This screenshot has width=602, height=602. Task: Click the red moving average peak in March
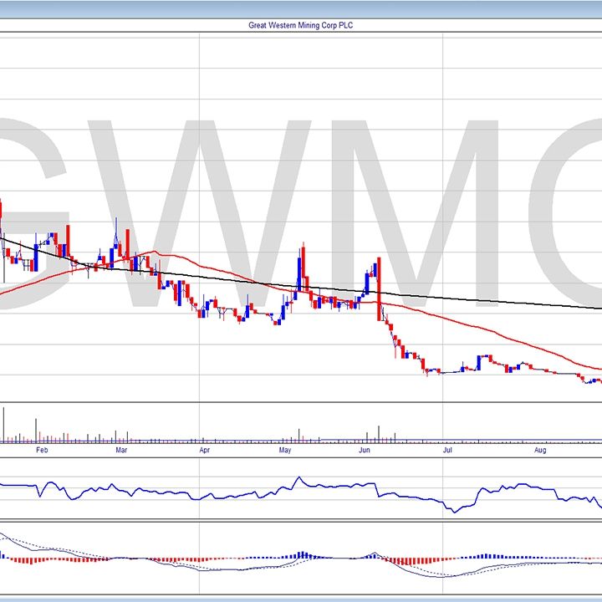pyautogui.click(x=155, y=252)
